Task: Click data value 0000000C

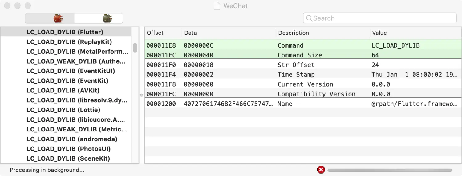Action: pyautogui.click(x=199, y=45)
